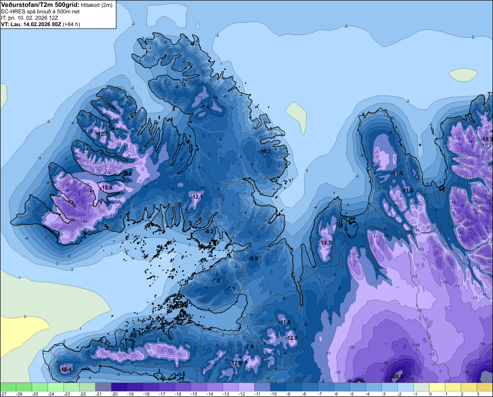The image size is (493, 397).
Task: Click the -12.7 temperature value on the map
Action: (x=102, y=134)
